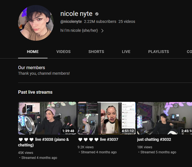Select the LIVE tab
Viewport: 192px width, 167px height.
pos(126,52)
